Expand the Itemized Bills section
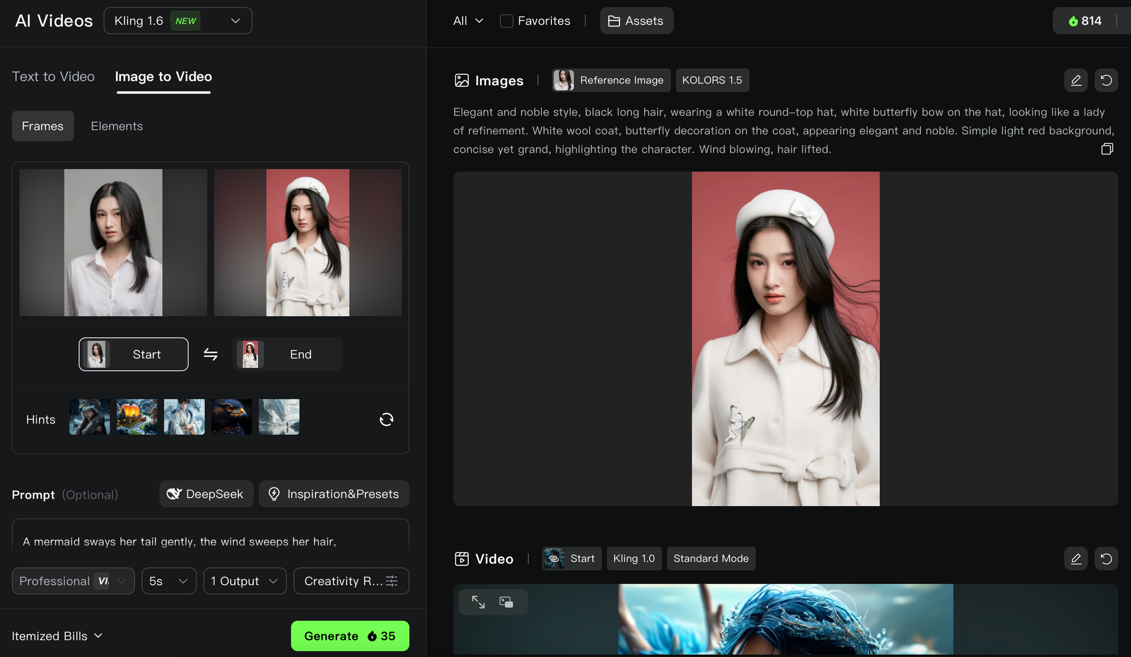Image resolution: width=1131 pixels, height=657 pixels. click(57, 636)
